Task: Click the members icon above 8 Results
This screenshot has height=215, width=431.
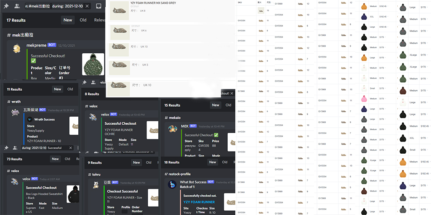Action: click(93, 82)
